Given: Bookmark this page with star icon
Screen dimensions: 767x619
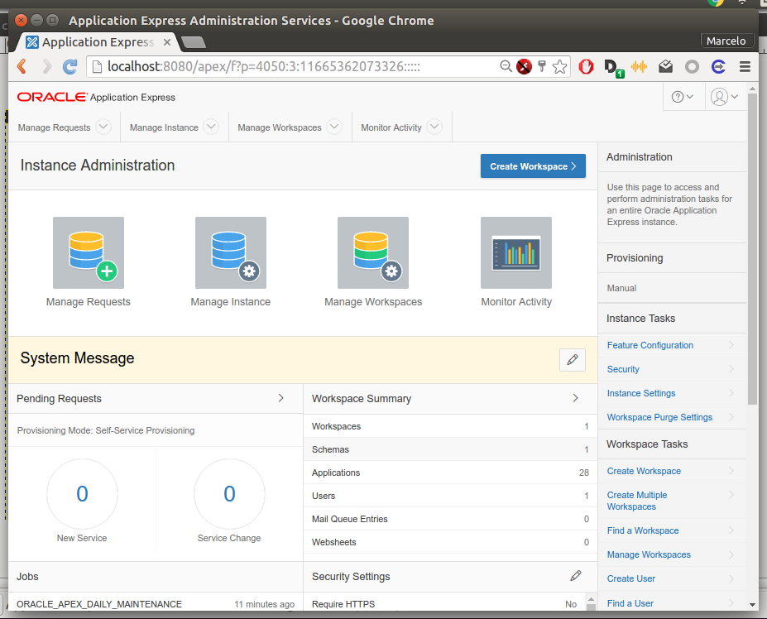Looking at the screenshot, I should coord(560,67).
